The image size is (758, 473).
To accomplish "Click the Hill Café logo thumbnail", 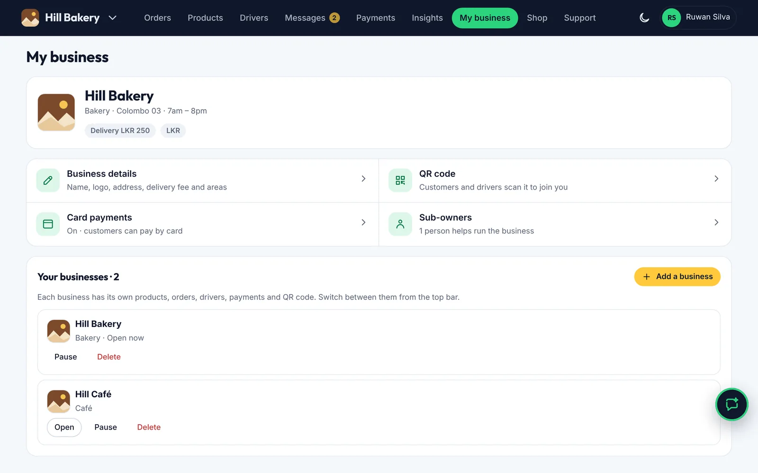I will (59, 402).
